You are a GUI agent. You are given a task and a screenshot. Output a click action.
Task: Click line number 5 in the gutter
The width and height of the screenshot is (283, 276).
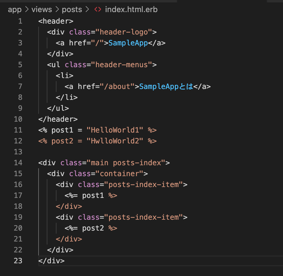20,65
